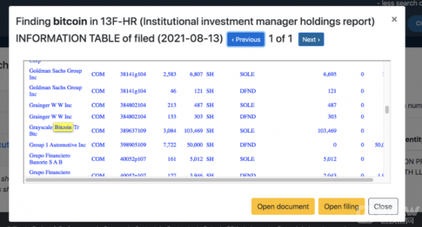Close the dialog with the X icon
Viewport: 422px width, 227px height.
[394, 19]
